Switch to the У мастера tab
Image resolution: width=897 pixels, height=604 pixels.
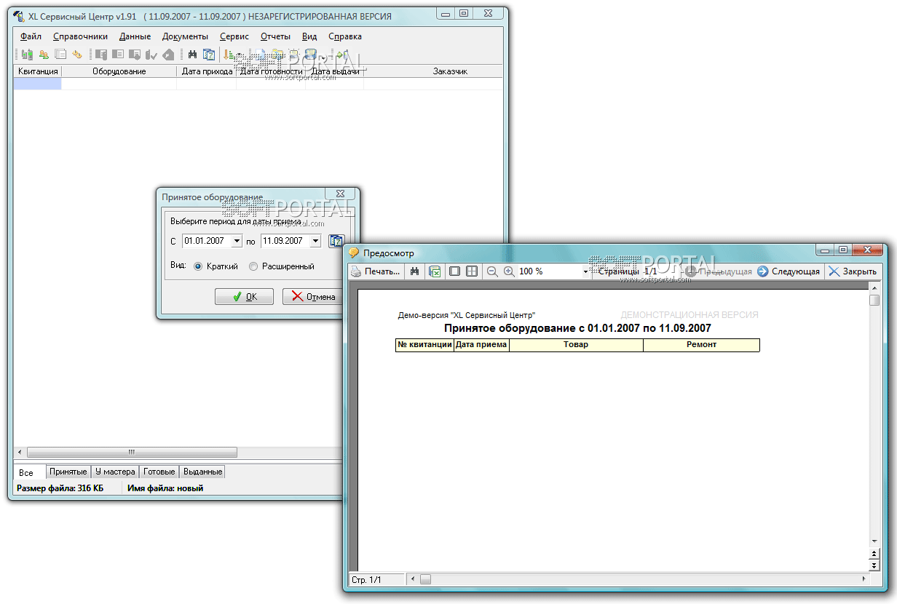(115, 472)
